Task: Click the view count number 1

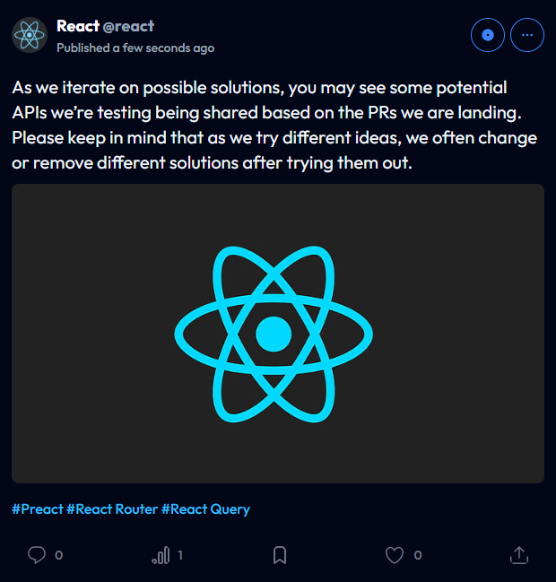Action: pyautogui.click(x=180, y=555)
